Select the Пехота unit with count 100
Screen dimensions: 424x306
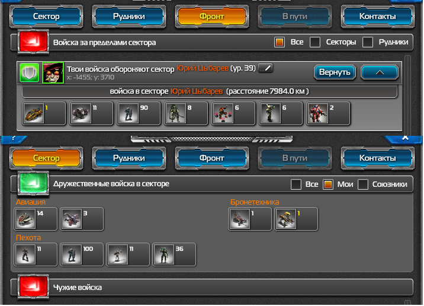click(82, 254)
